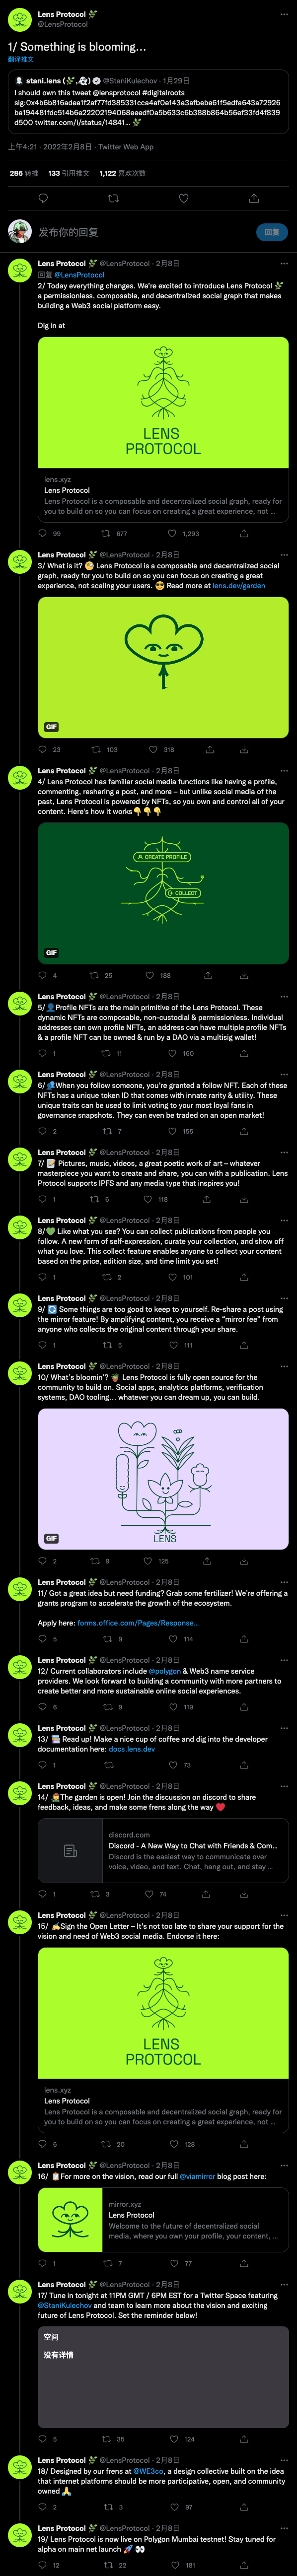This screenshot has height=2576, width=297.
Task: Share the main tweet via the upload icon
Action: 254,198
